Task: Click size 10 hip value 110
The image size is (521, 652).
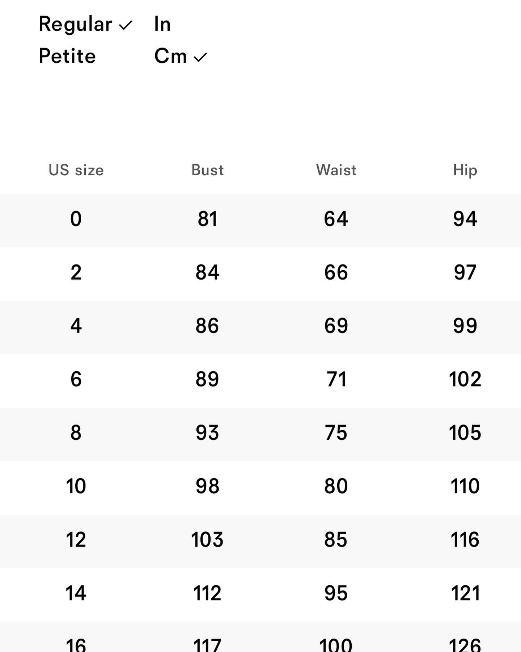Action: point(465,486)
